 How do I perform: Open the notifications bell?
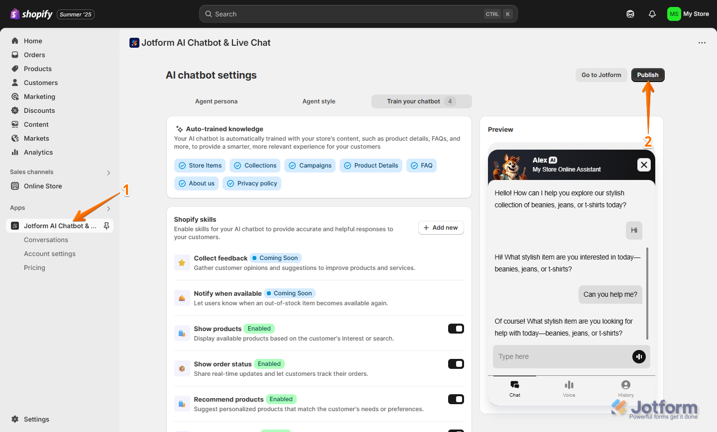click(652, 14)
